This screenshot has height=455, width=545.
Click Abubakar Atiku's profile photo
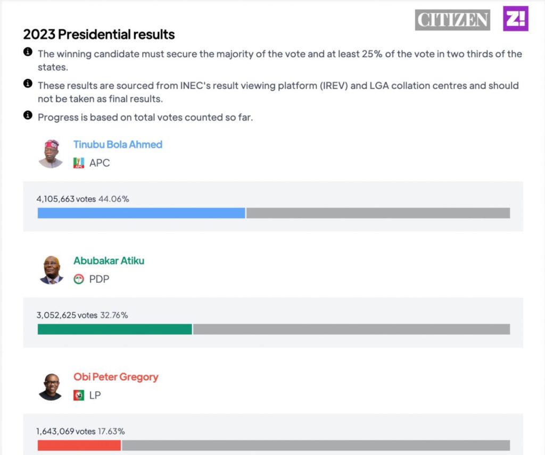click(x=51, y=269)
